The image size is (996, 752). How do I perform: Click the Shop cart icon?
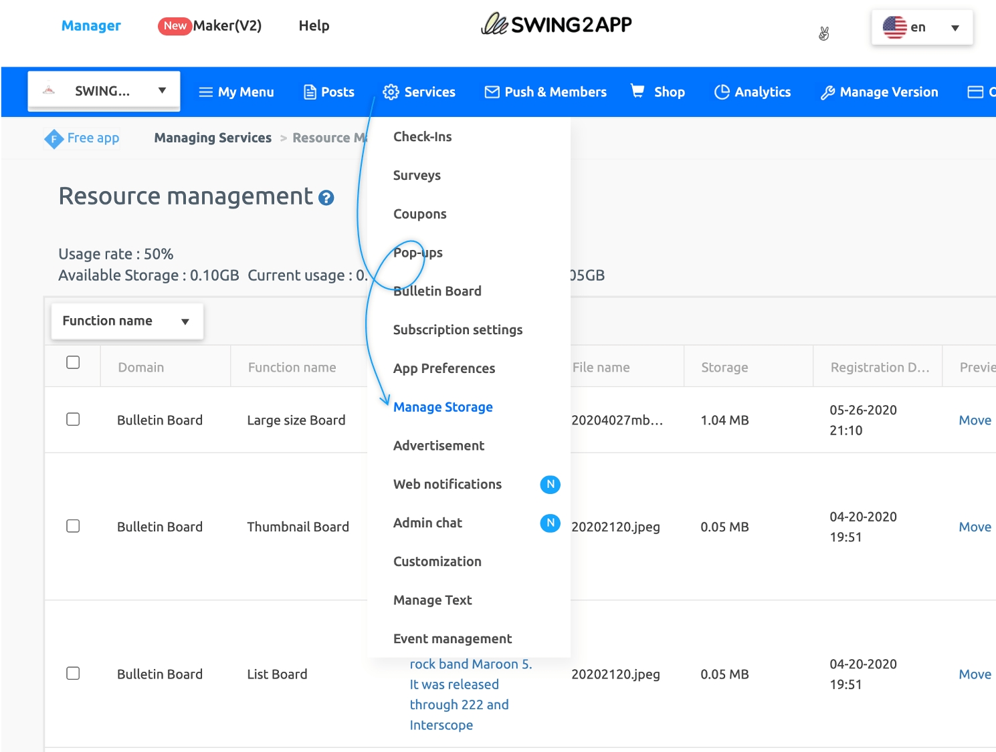638,91
